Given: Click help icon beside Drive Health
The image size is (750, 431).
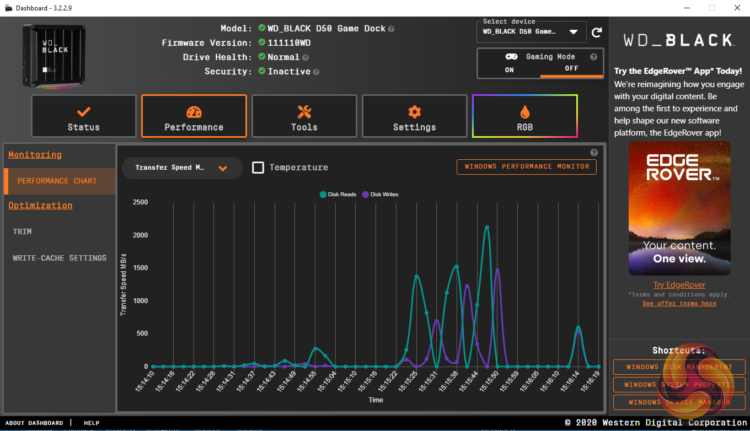Looking at the screenshot, I should coord(305,57).
